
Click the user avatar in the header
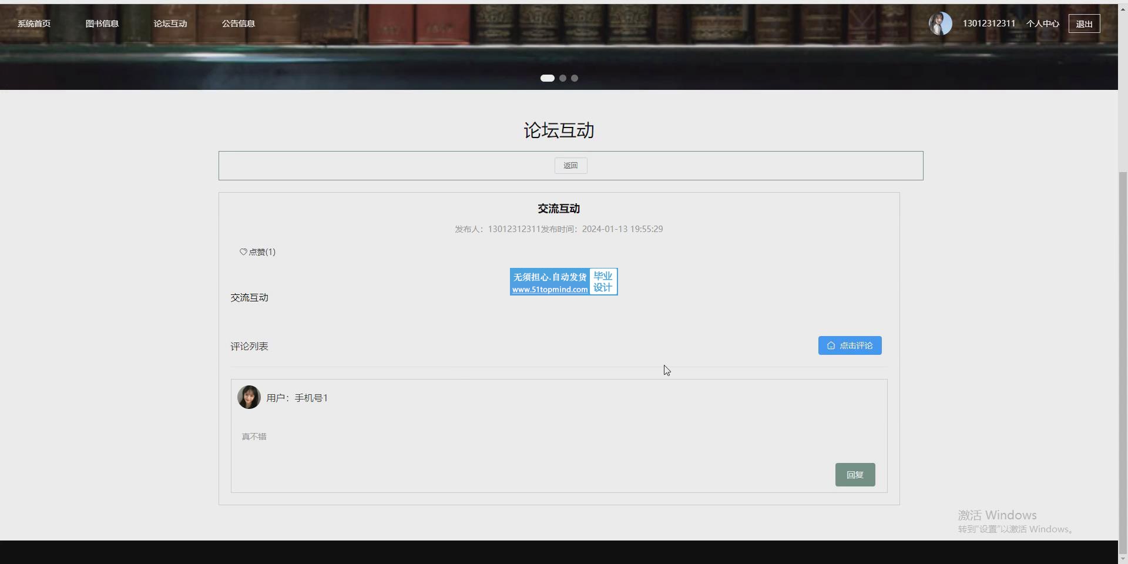[x=940, y=23]
